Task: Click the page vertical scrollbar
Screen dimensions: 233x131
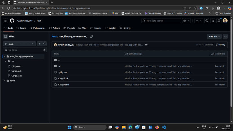Action: coord(231,63)
